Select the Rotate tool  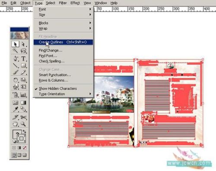coord(15,80)
